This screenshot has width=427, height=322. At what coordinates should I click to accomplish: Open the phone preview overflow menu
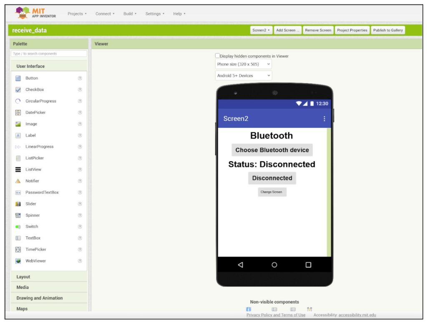324,119
